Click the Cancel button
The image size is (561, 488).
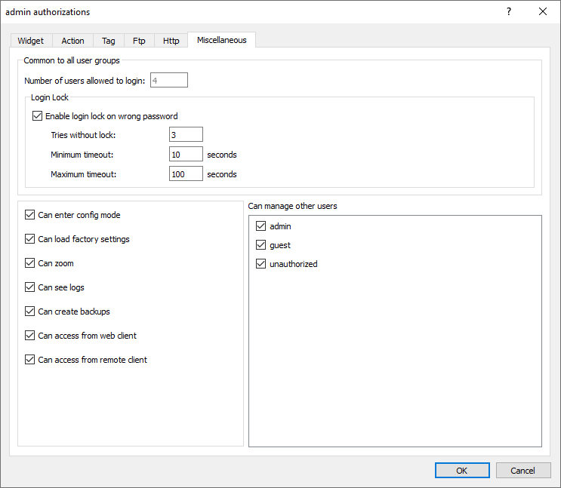click(x=523, y=470)
